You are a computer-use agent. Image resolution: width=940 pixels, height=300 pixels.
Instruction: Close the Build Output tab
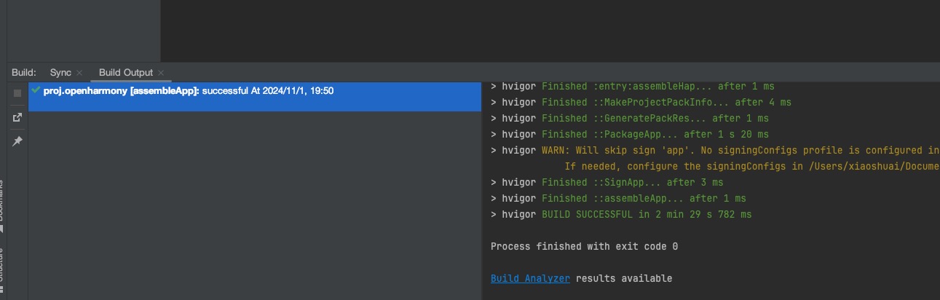pos(161,73)
